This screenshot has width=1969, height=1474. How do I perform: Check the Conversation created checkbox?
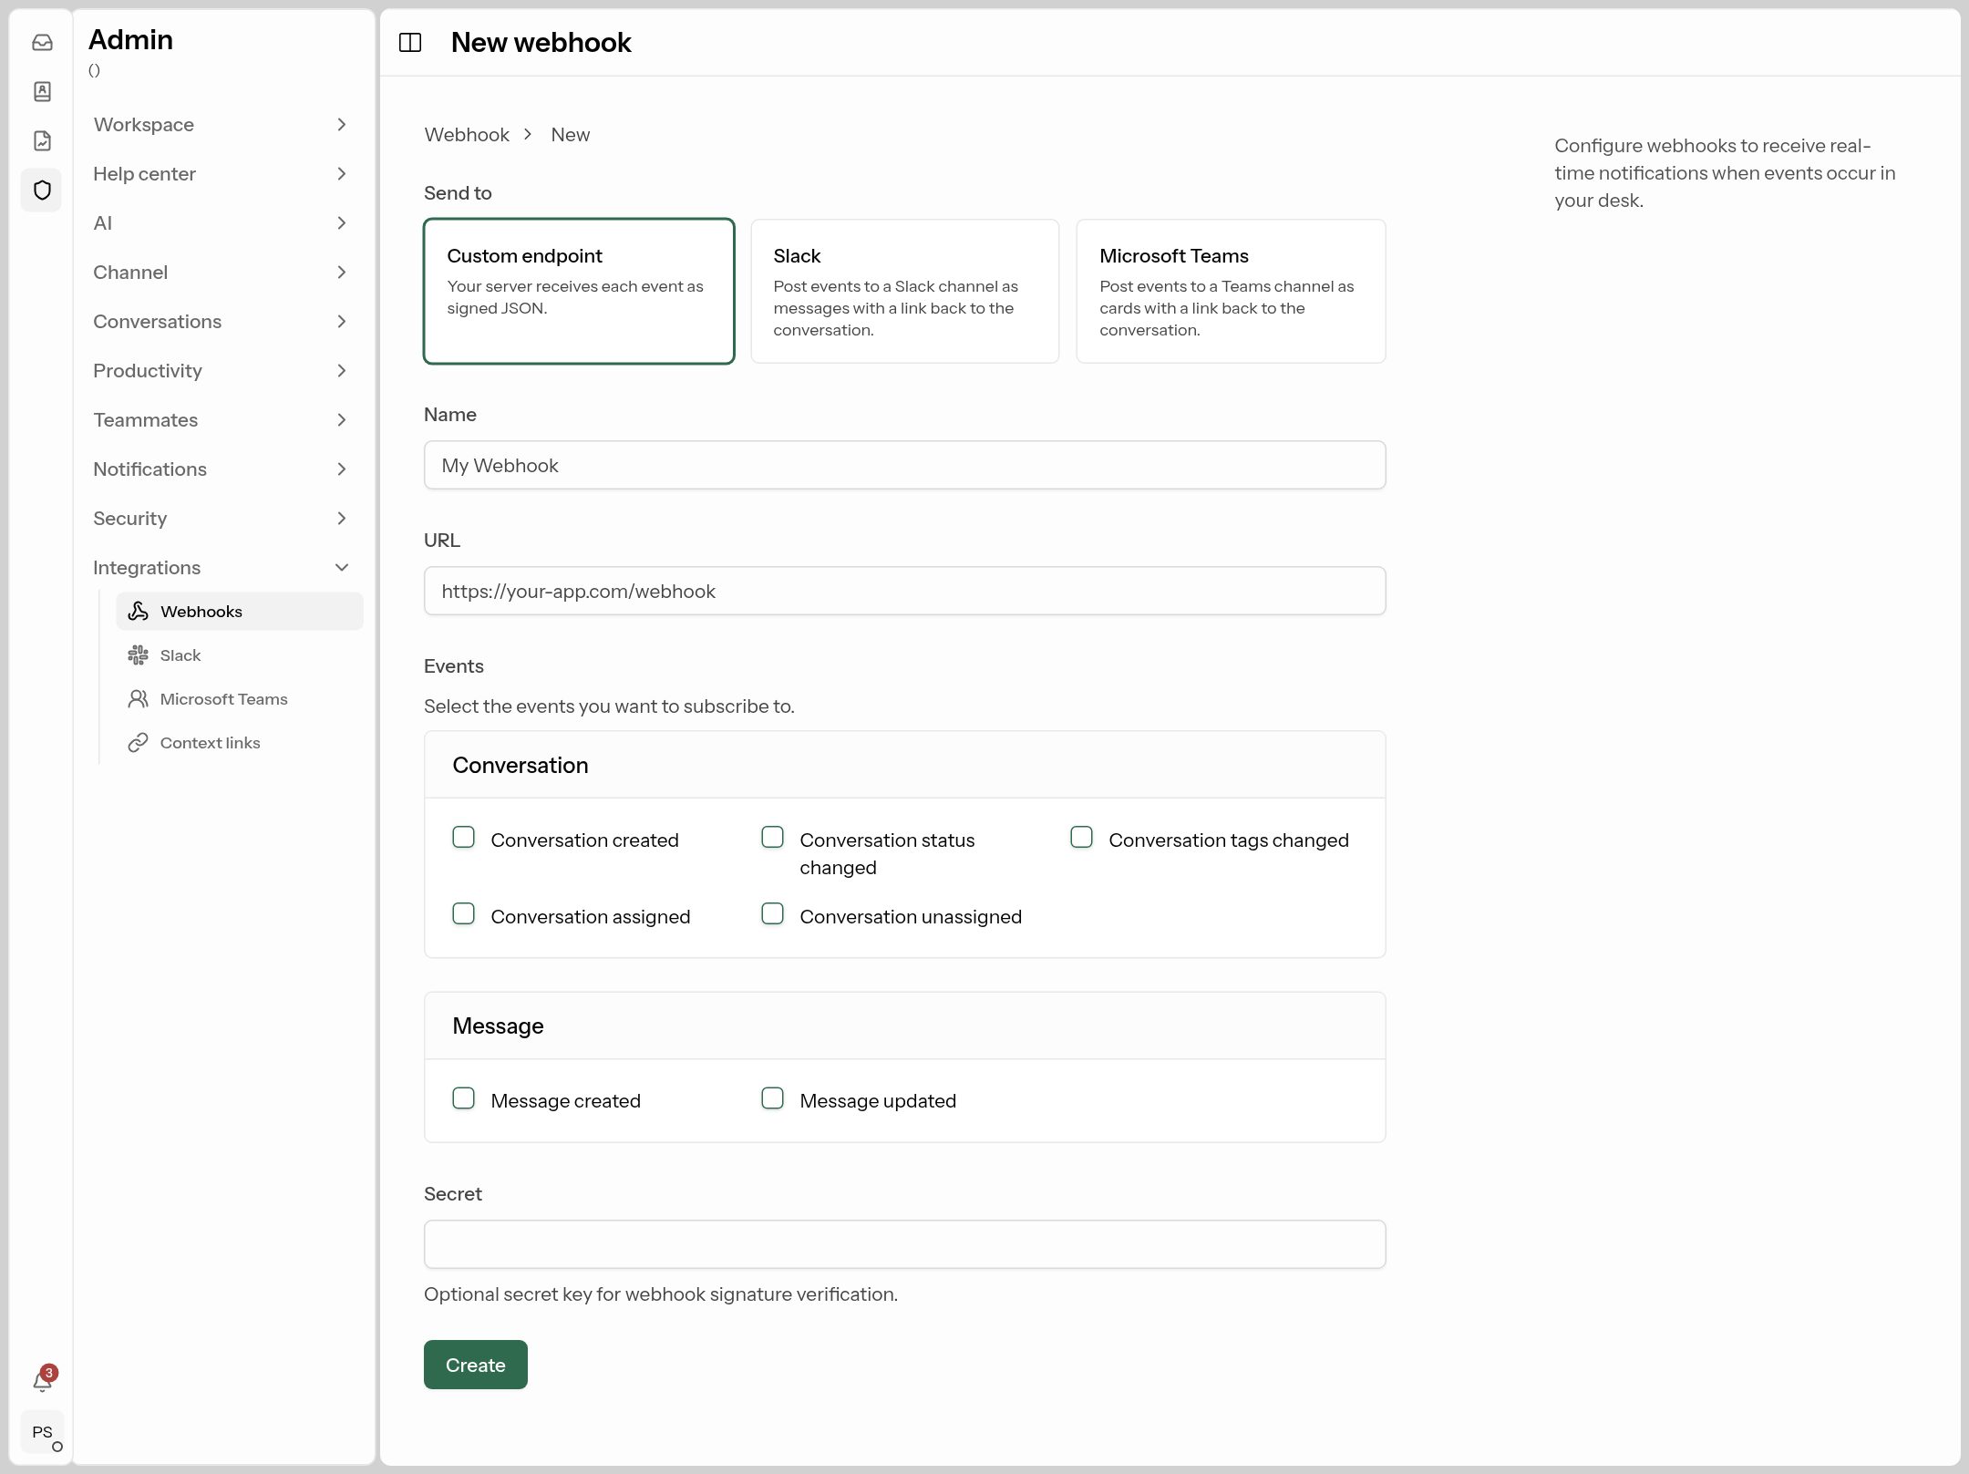pos(463,837)
